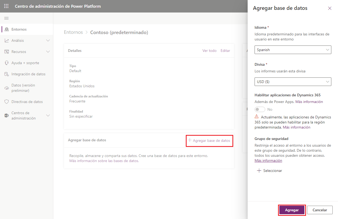Click Recursos menu label
Viewport: 338px width, 219px height.
tap(19, 52)
